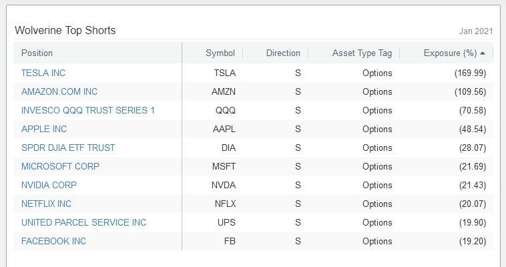Select the TSLA symbol cell
This screenshot has height=267, width=506.
224,73
